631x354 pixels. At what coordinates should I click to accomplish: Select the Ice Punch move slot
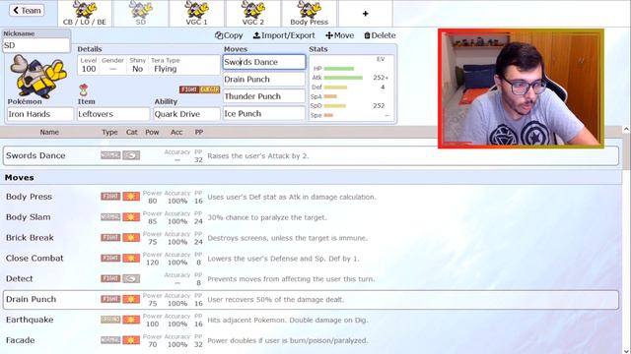264,114
